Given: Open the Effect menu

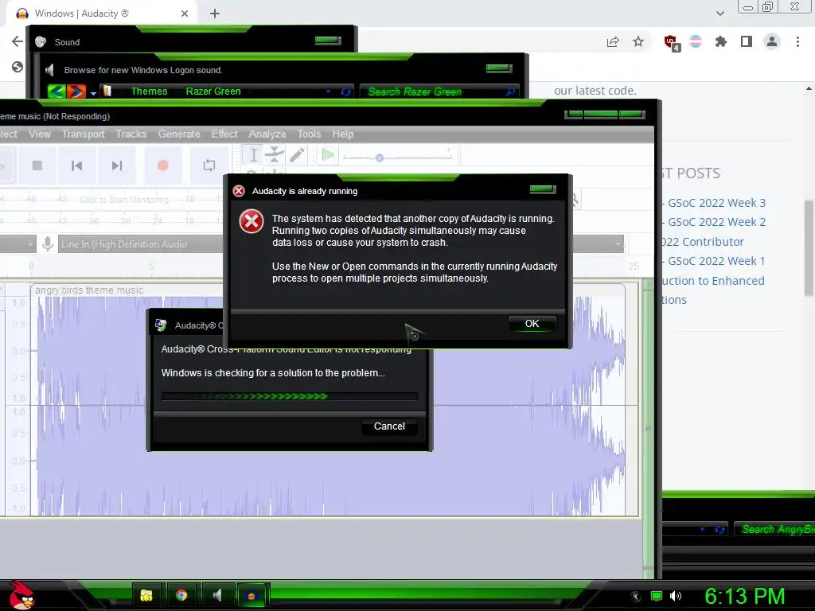Looking at the screenshot, I should pyautogui.click(x=224, y=134).
